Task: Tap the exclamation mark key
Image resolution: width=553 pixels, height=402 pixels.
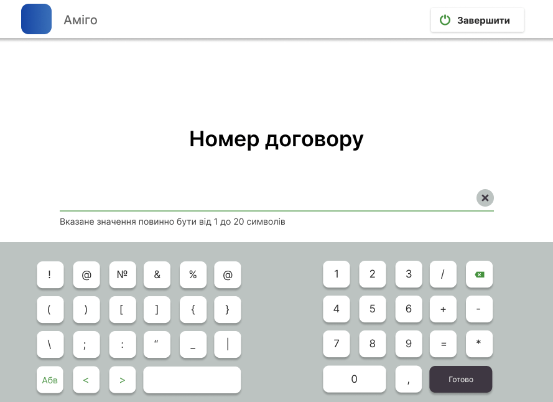Action: point(50,274)
